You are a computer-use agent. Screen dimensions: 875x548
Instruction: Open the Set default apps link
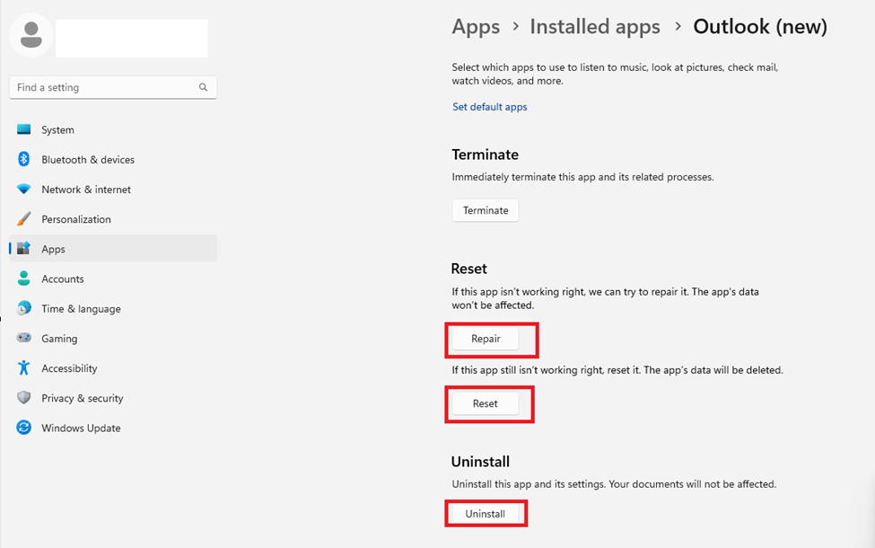point(489,107)
